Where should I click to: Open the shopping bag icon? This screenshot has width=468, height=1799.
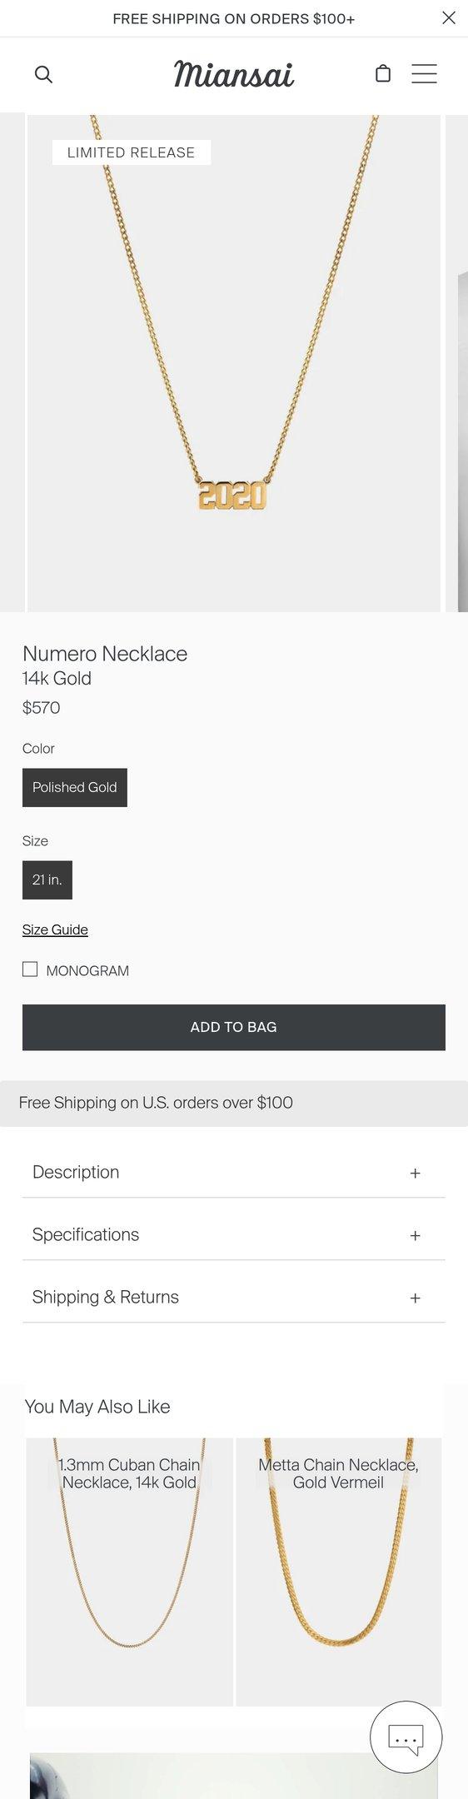point(383,74)
